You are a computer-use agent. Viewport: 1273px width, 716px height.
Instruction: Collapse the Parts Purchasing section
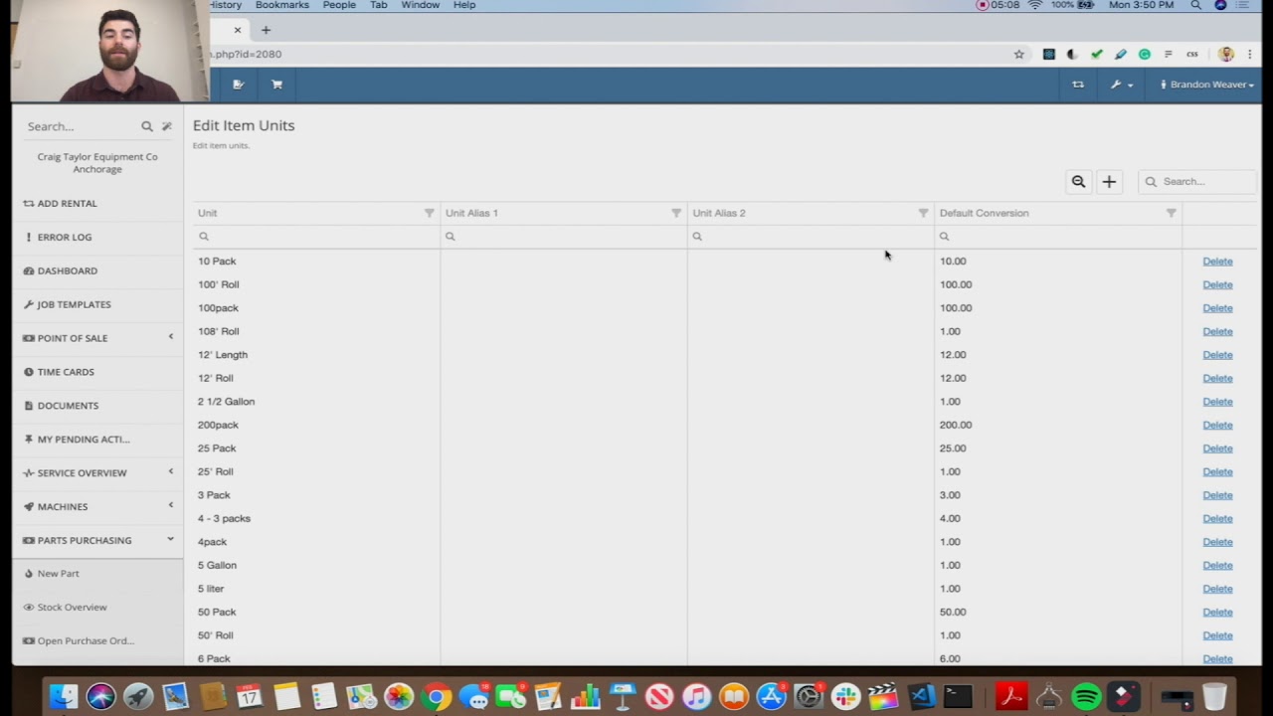tap(84, 540)
